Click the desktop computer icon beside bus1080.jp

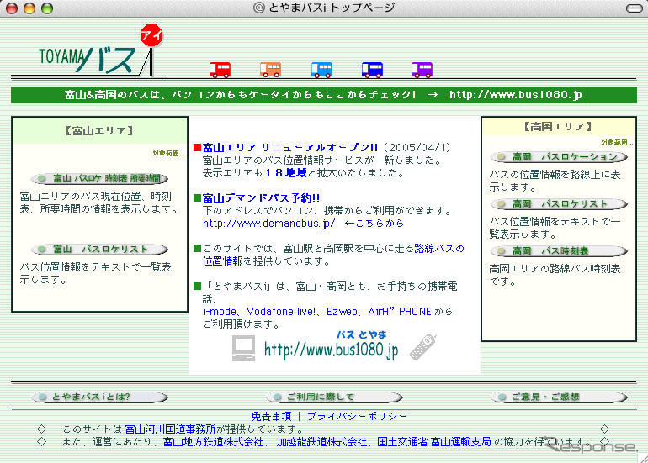click(x=244, y=348)
